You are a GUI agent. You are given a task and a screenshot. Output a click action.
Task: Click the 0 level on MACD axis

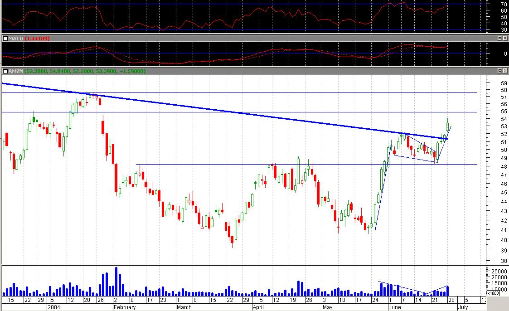tap(505, 53)
